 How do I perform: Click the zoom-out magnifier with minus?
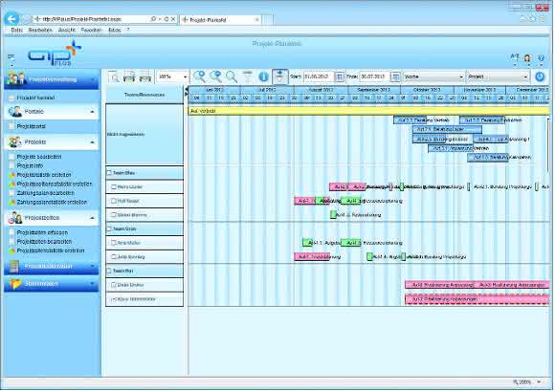coord(215,76)
